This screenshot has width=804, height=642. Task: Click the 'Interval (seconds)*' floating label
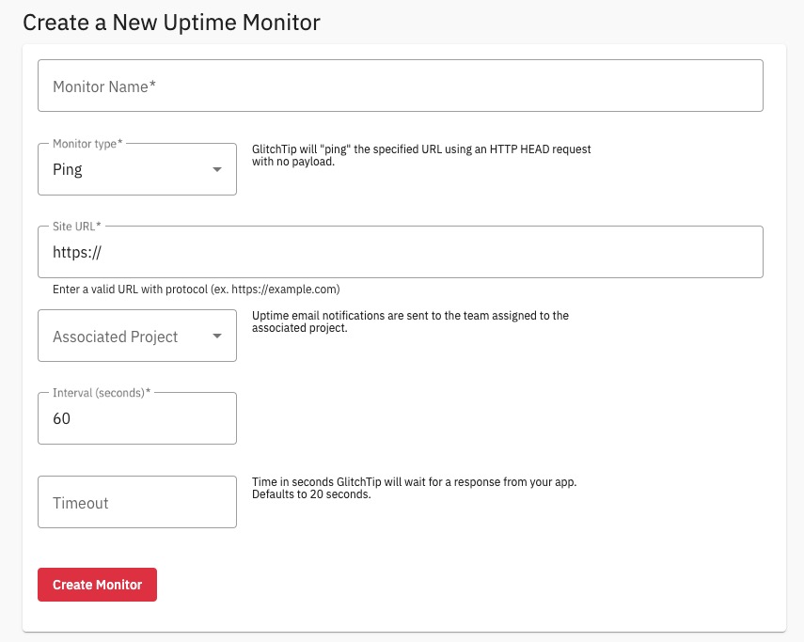click(x=102, y=393)
